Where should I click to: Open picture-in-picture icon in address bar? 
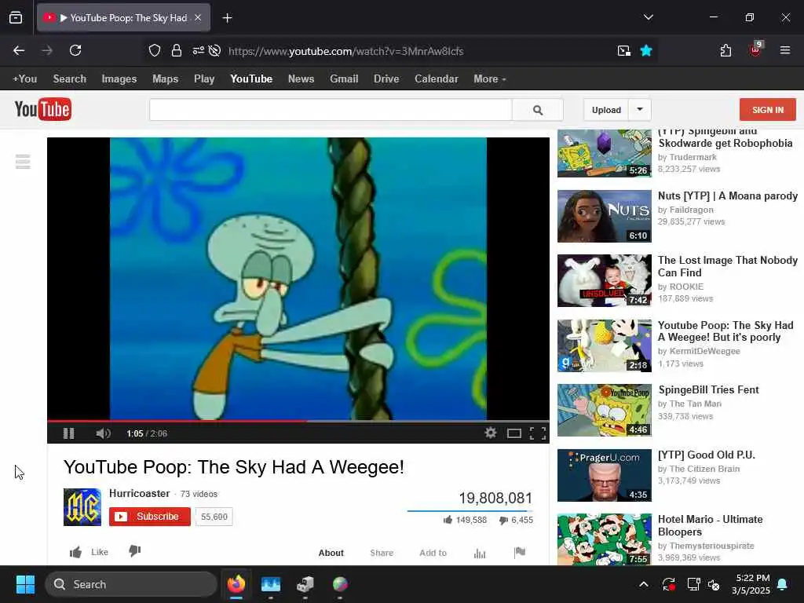pyautogui.click(x=624, y=50)
